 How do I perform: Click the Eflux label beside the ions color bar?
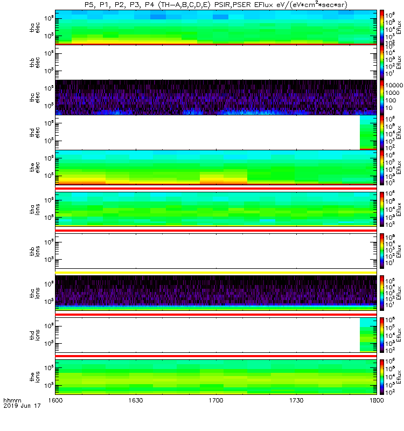[399, 377]
